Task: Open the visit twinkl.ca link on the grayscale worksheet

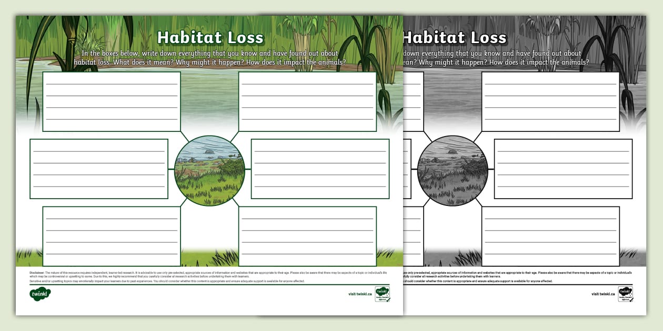Action: point(603,294)
